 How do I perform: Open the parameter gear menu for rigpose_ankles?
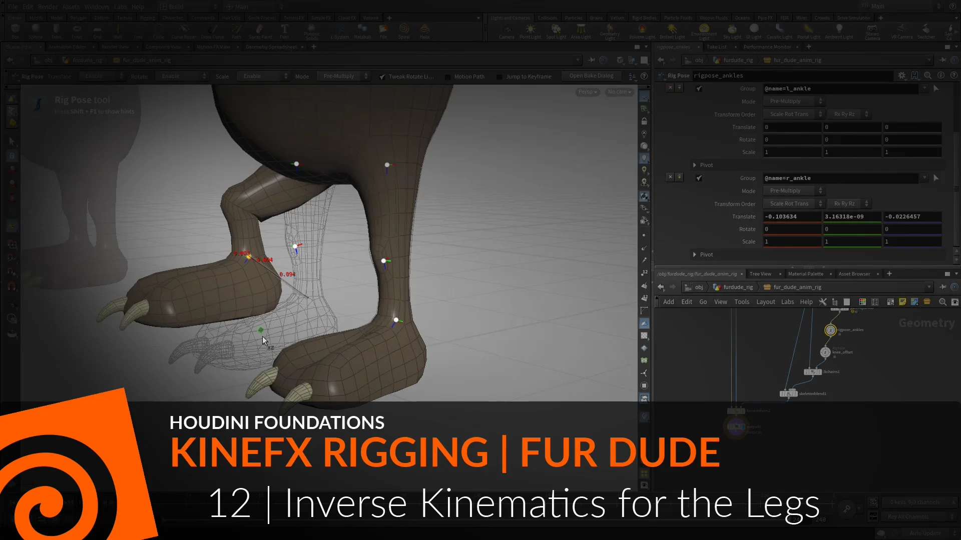pyautogui.click(x=902, y=75)
